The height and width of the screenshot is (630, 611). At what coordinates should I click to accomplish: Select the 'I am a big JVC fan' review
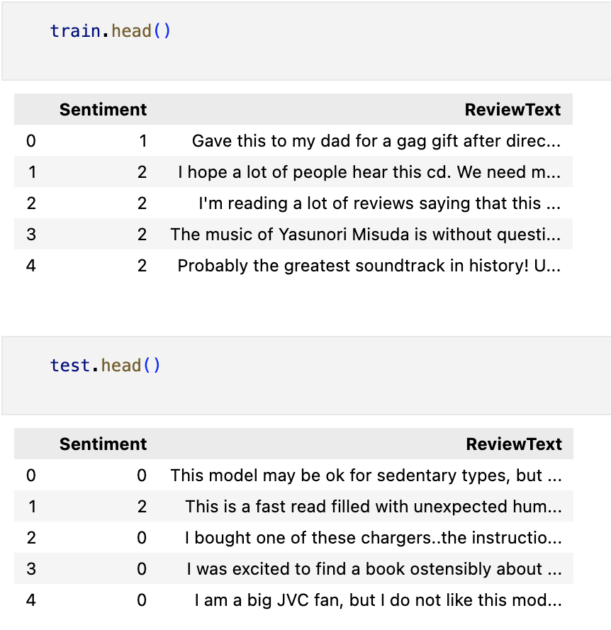(x=379, y=600)
